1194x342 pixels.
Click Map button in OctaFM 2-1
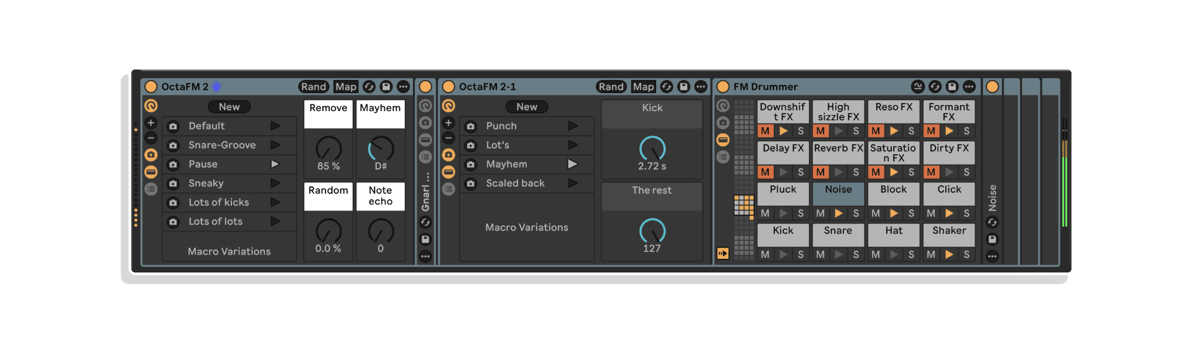pyautogui.click(x=643, y=87)
